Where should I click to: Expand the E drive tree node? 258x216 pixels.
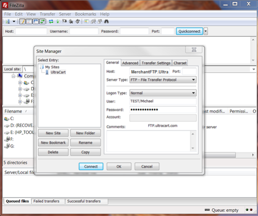tap(20, 95)
